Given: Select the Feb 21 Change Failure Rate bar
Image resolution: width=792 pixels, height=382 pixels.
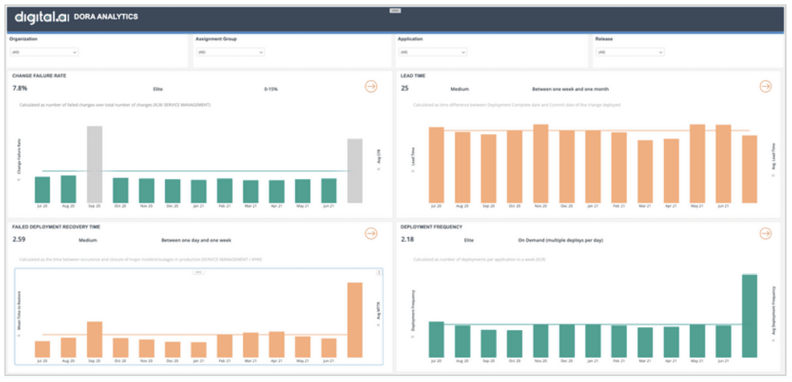Looking at the screenshot, I should (225, 191).
